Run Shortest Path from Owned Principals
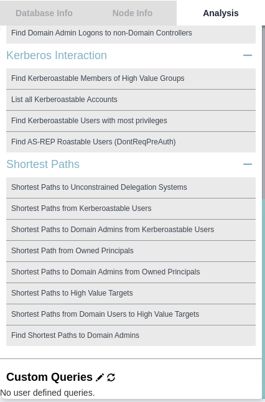 (x=131, y=251)
